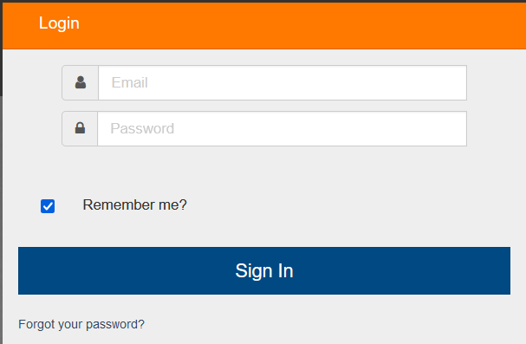Click the user silhouette icon beside Email
Viewport: 526px width, 344px height.
[81, 82]
